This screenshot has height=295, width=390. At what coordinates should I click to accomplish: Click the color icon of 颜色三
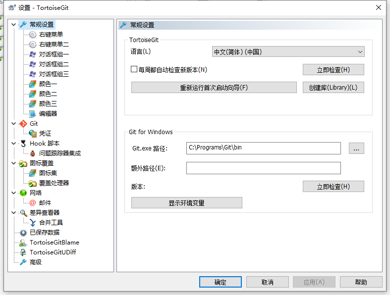[x=33, y=103]
